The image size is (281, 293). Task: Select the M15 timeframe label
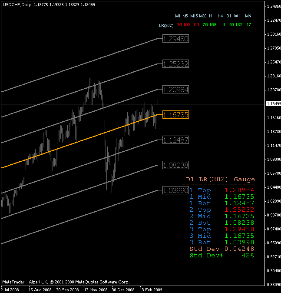[194, 16]
